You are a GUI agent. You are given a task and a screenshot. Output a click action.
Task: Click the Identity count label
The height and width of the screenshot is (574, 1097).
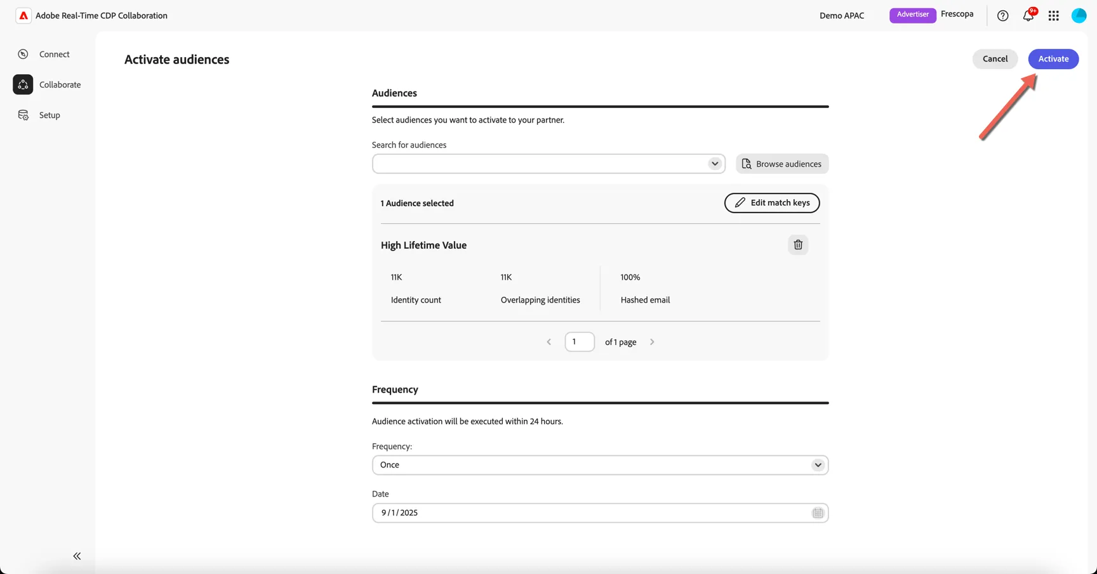tap(416, 300)
